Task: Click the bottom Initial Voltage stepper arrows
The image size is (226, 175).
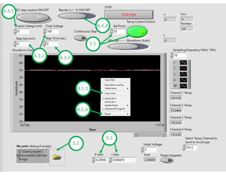Action: (x=142, y=150)
